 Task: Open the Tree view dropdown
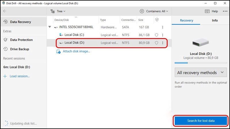[58, 11]
